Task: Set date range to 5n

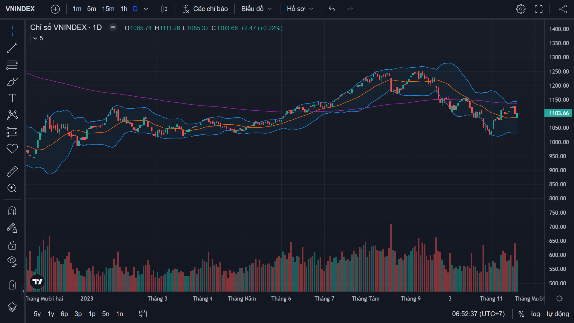Action: (x=106, y=314)
